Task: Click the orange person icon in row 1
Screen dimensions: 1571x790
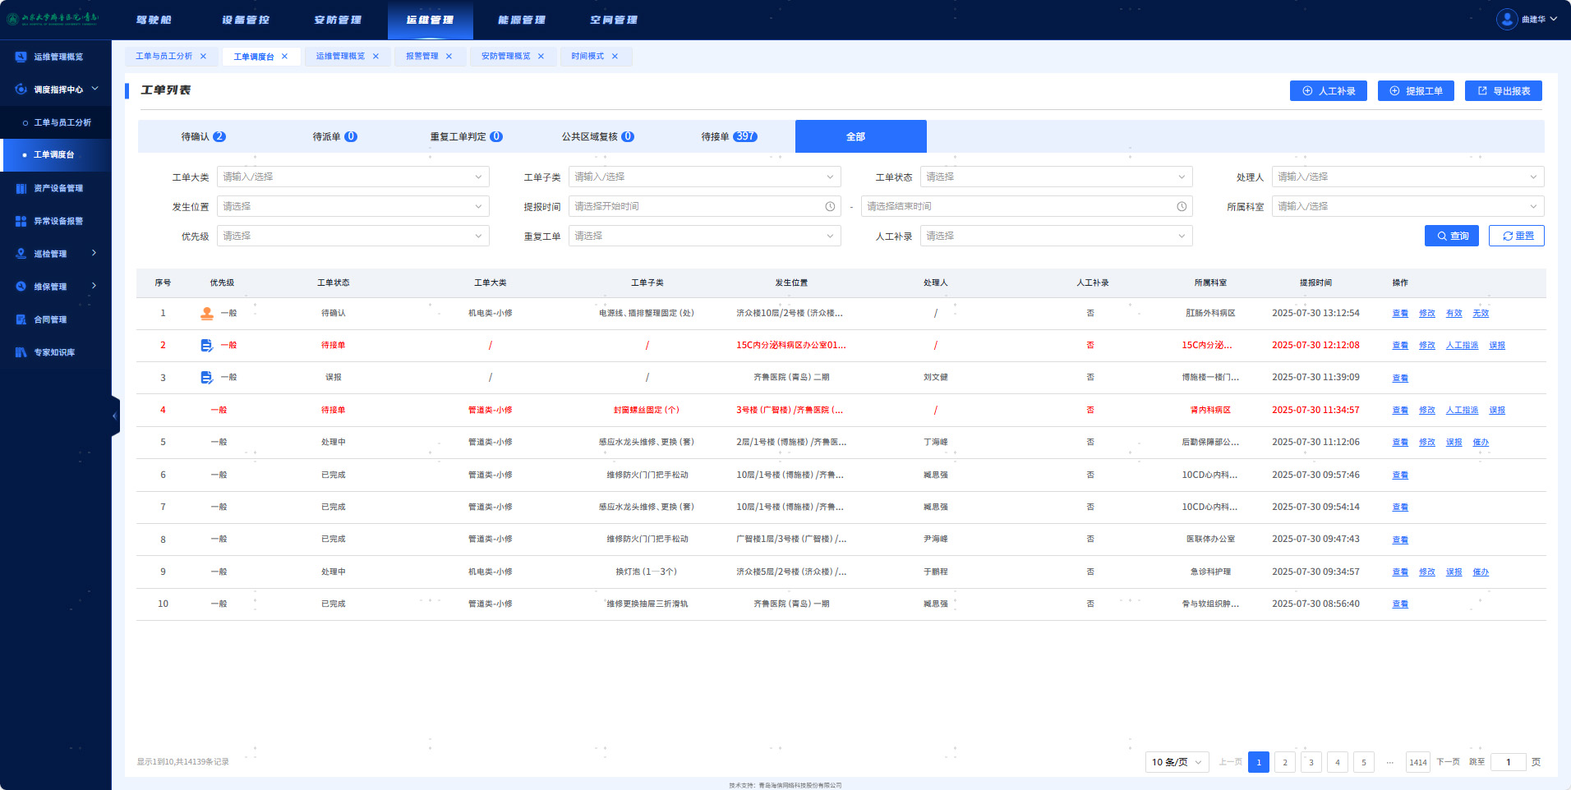Action: [x=207, y=313]
